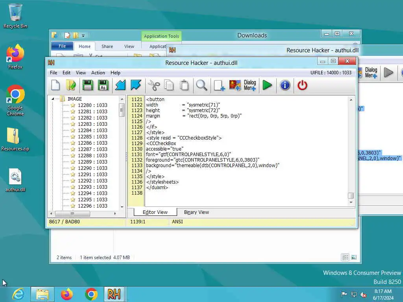
Task: Click the Home ribbon tab in Downloads window
Action: [85, 46]
